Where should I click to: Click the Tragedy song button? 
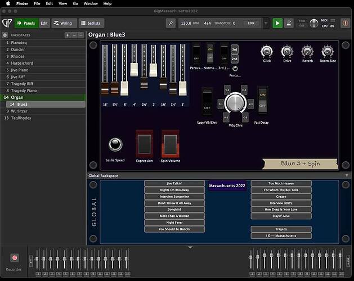(281, 229)
